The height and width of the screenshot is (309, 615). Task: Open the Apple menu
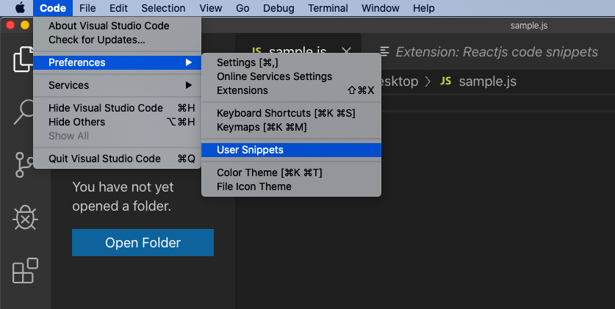pos(20,7)
